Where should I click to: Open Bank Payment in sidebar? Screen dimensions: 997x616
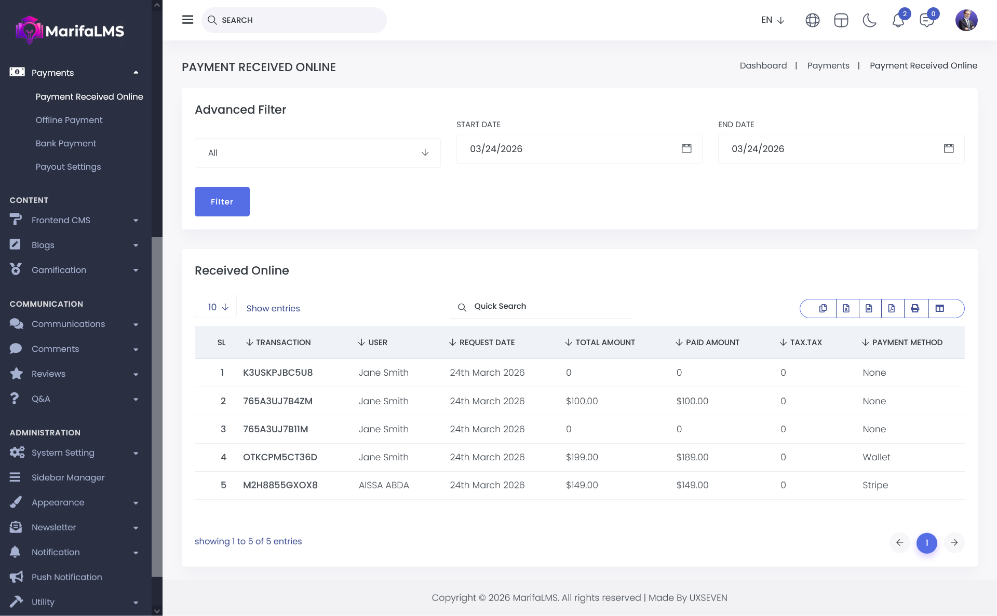coord(66,143)
